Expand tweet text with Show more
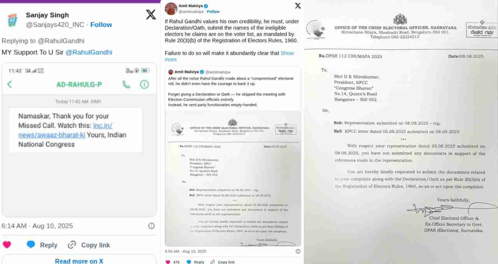 229,56
